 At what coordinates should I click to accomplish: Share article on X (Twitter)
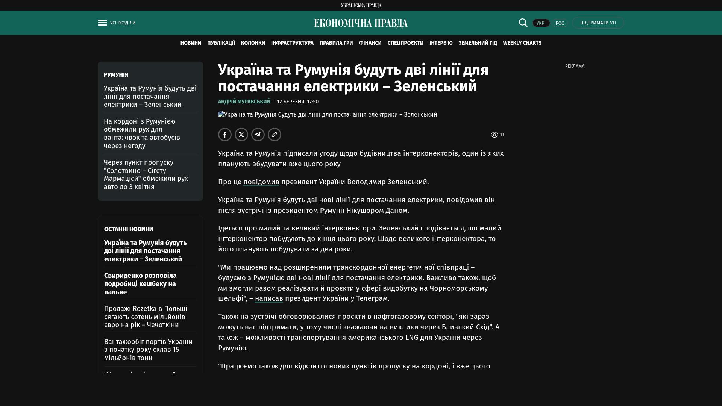click(x=241, y=135)
